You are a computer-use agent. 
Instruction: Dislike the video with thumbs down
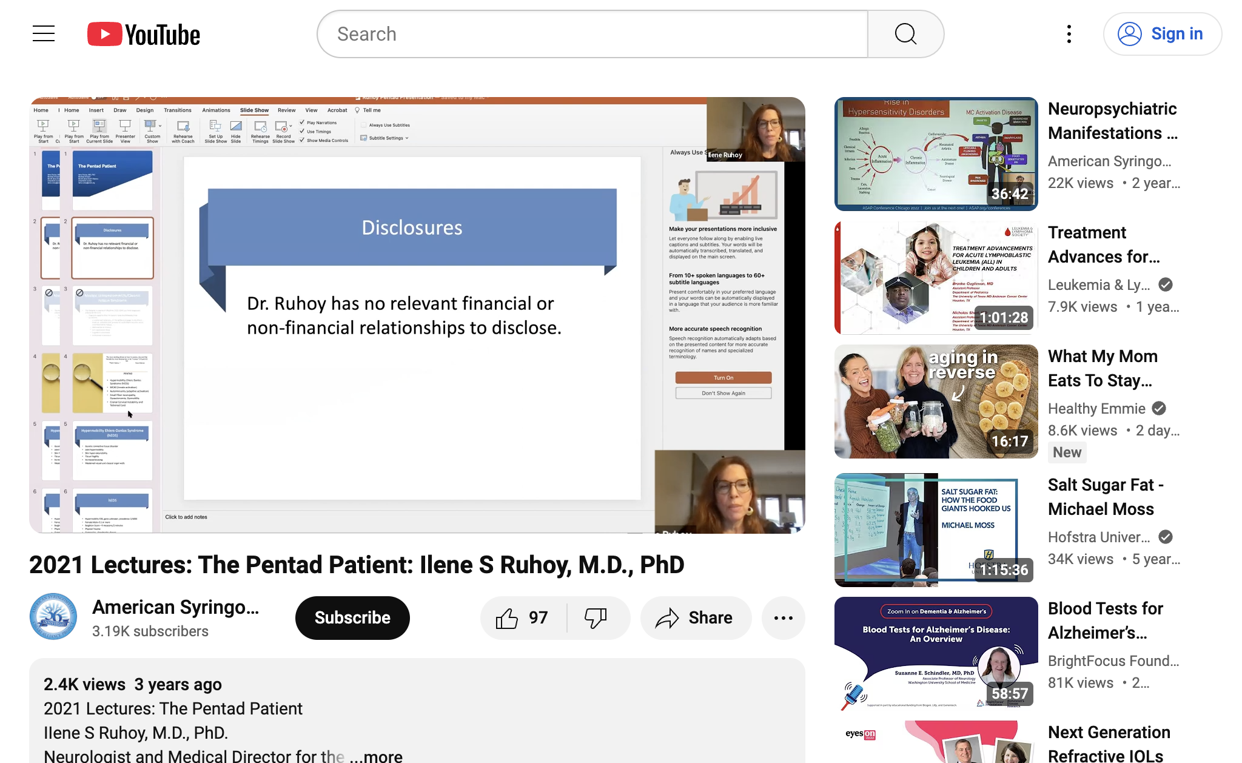point(597,617)
